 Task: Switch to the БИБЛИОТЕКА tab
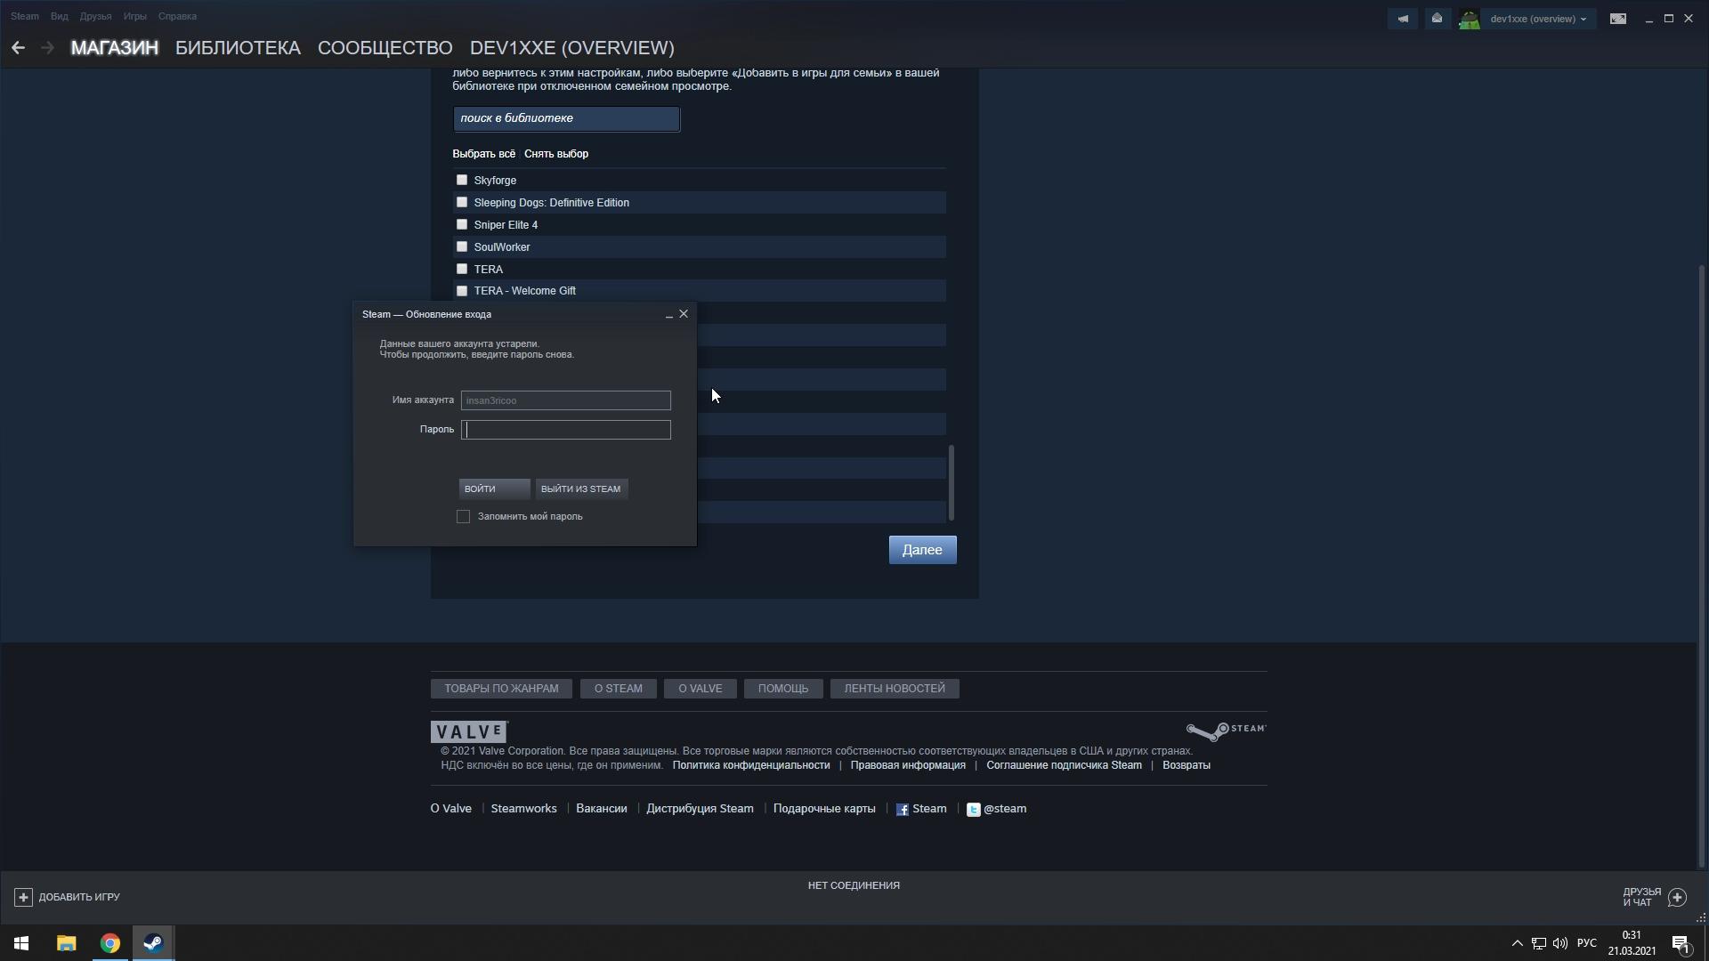tap(238, 48)
